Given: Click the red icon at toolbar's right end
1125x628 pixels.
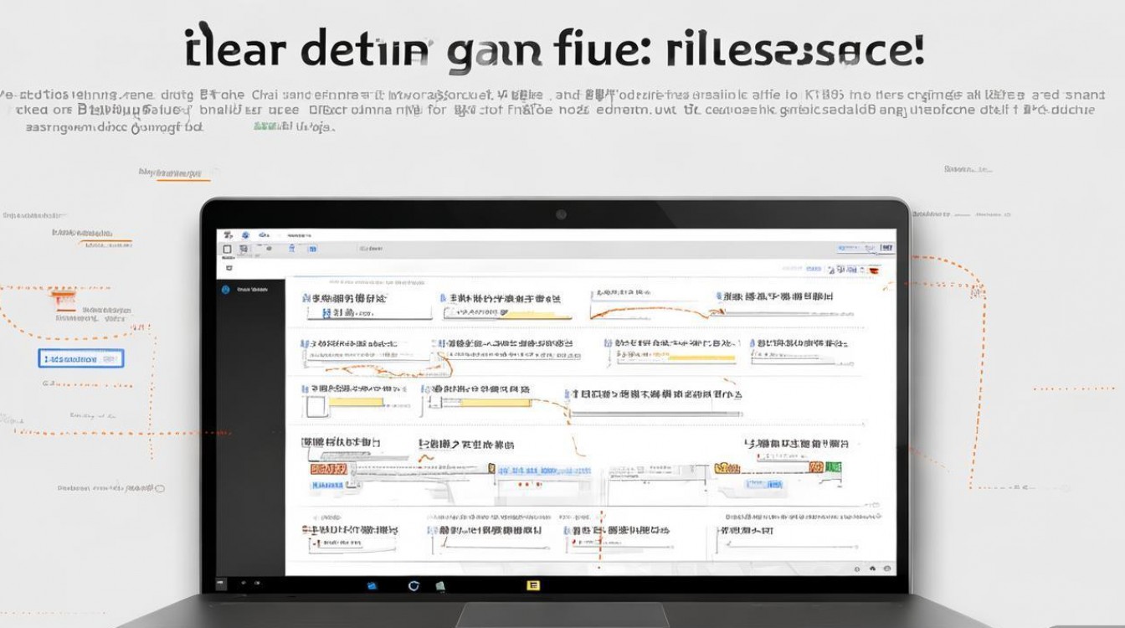Looking at the screenshot, I should pyautogui.click(x=874, y=270).
